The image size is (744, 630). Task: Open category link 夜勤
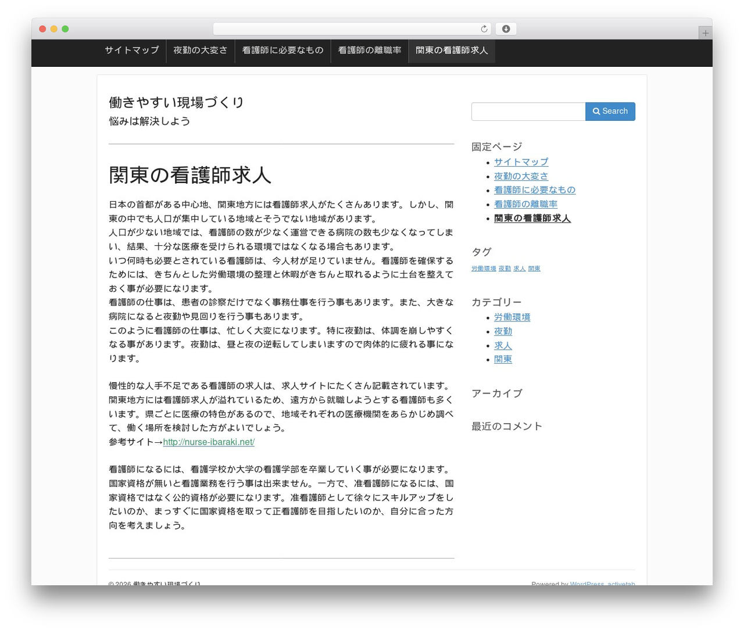pyautogui.click(x=503, y=331)
